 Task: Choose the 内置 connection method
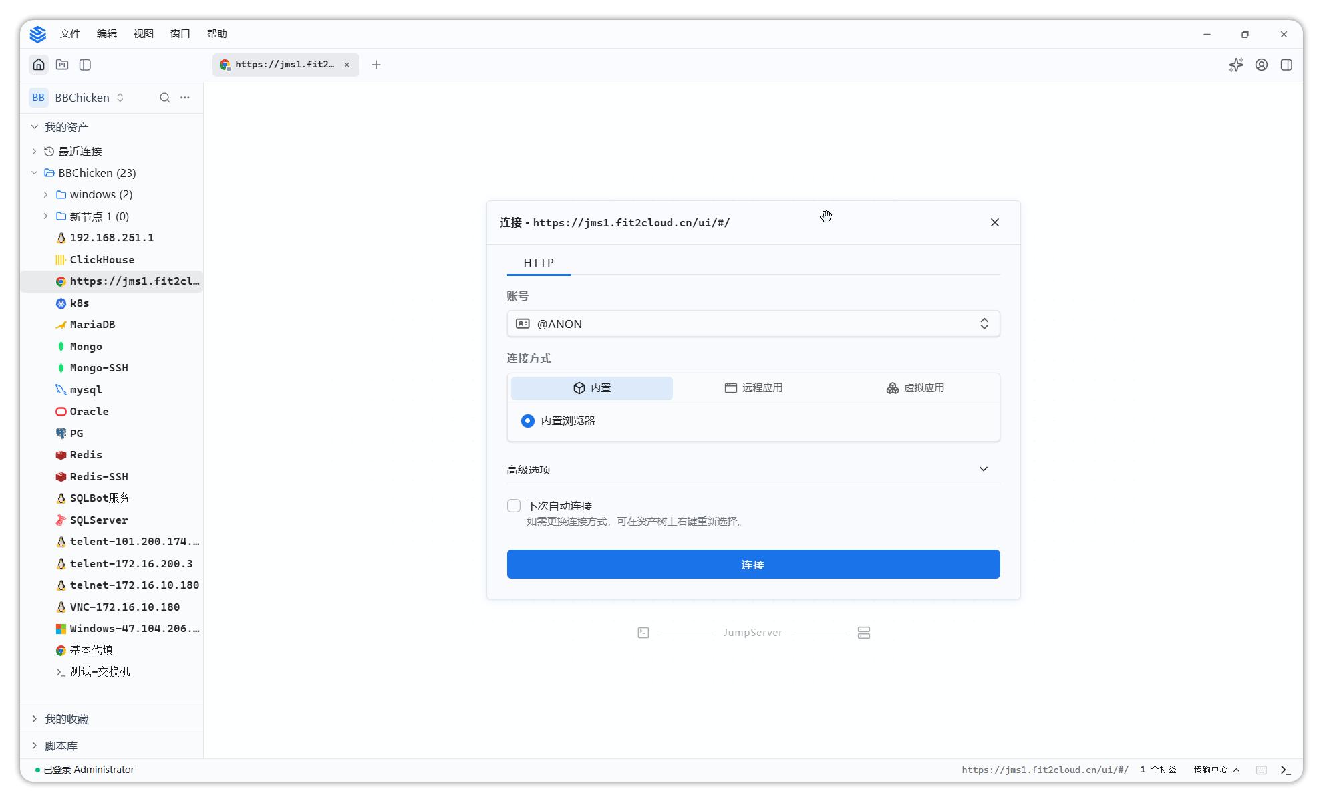pos(591,388)
